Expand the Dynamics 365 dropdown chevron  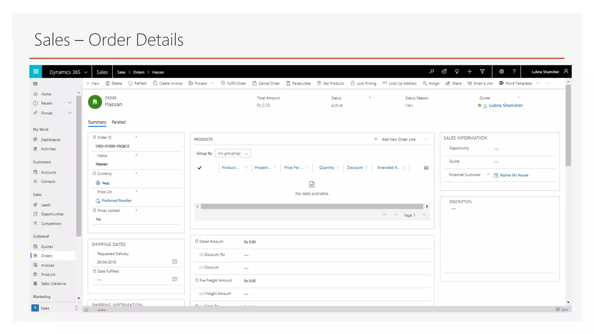tap(86, 72)
